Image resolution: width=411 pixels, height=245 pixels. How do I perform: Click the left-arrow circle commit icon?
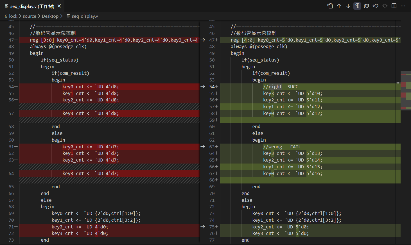[376, 6]
